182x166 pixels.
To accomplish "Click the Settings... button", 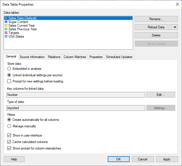I will point(161,108).
